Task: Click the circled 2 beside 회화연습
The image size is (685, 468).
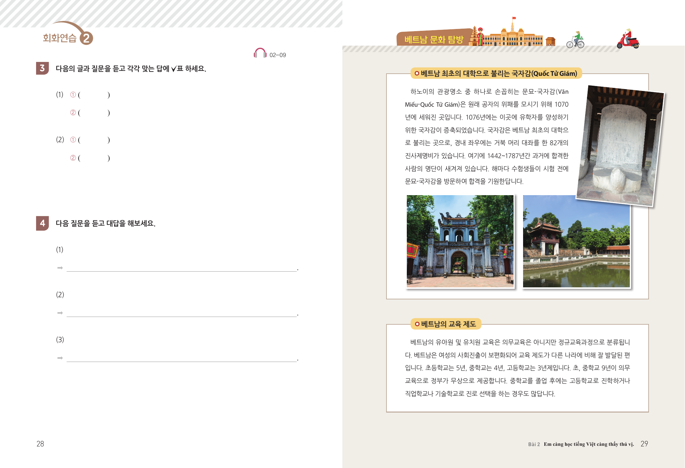Action: pos(86,39)
